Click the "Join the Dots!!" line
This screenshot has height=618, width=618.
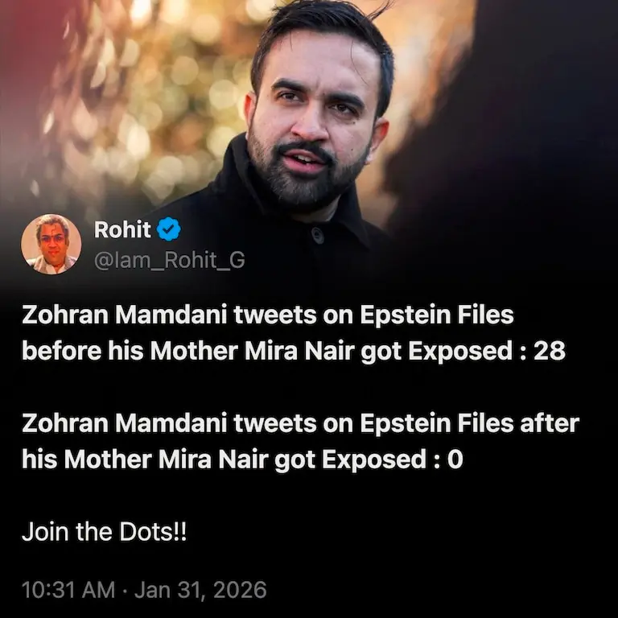(104, 532)
